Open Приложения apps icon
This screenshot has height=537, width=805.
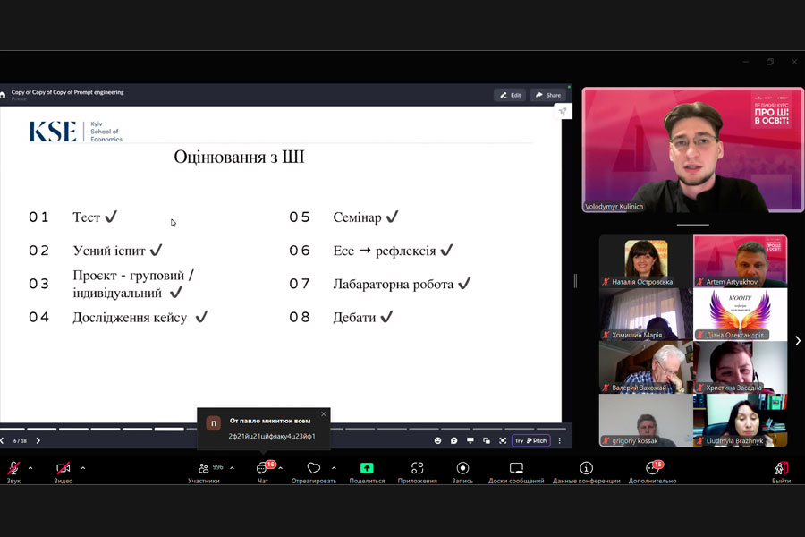point(418,468)
